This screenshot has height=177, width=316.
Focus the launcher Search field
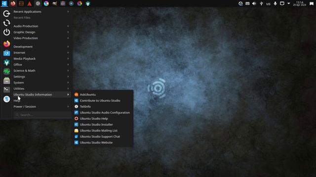coord(42,115)
